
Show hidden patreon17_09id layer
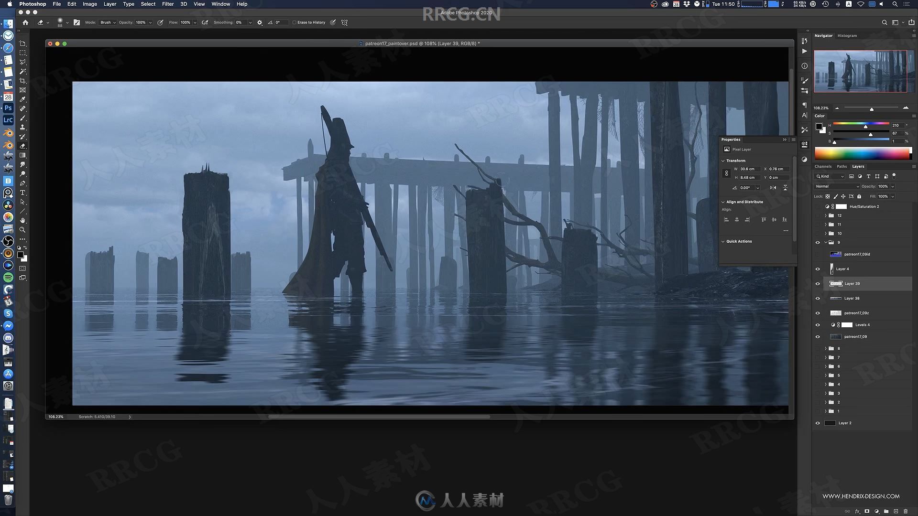click(x=818, y=254)
